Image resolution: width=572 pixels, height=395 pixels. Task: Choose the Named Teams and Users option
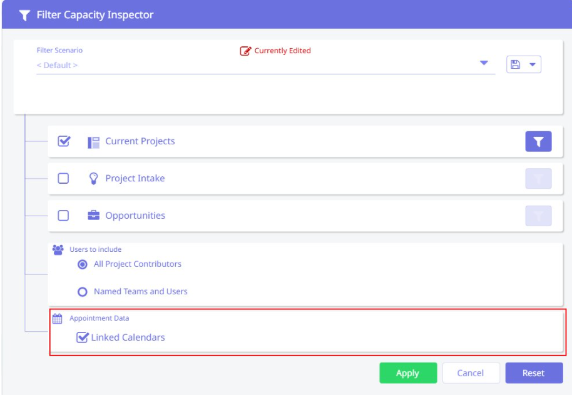[x=82, y=292]
